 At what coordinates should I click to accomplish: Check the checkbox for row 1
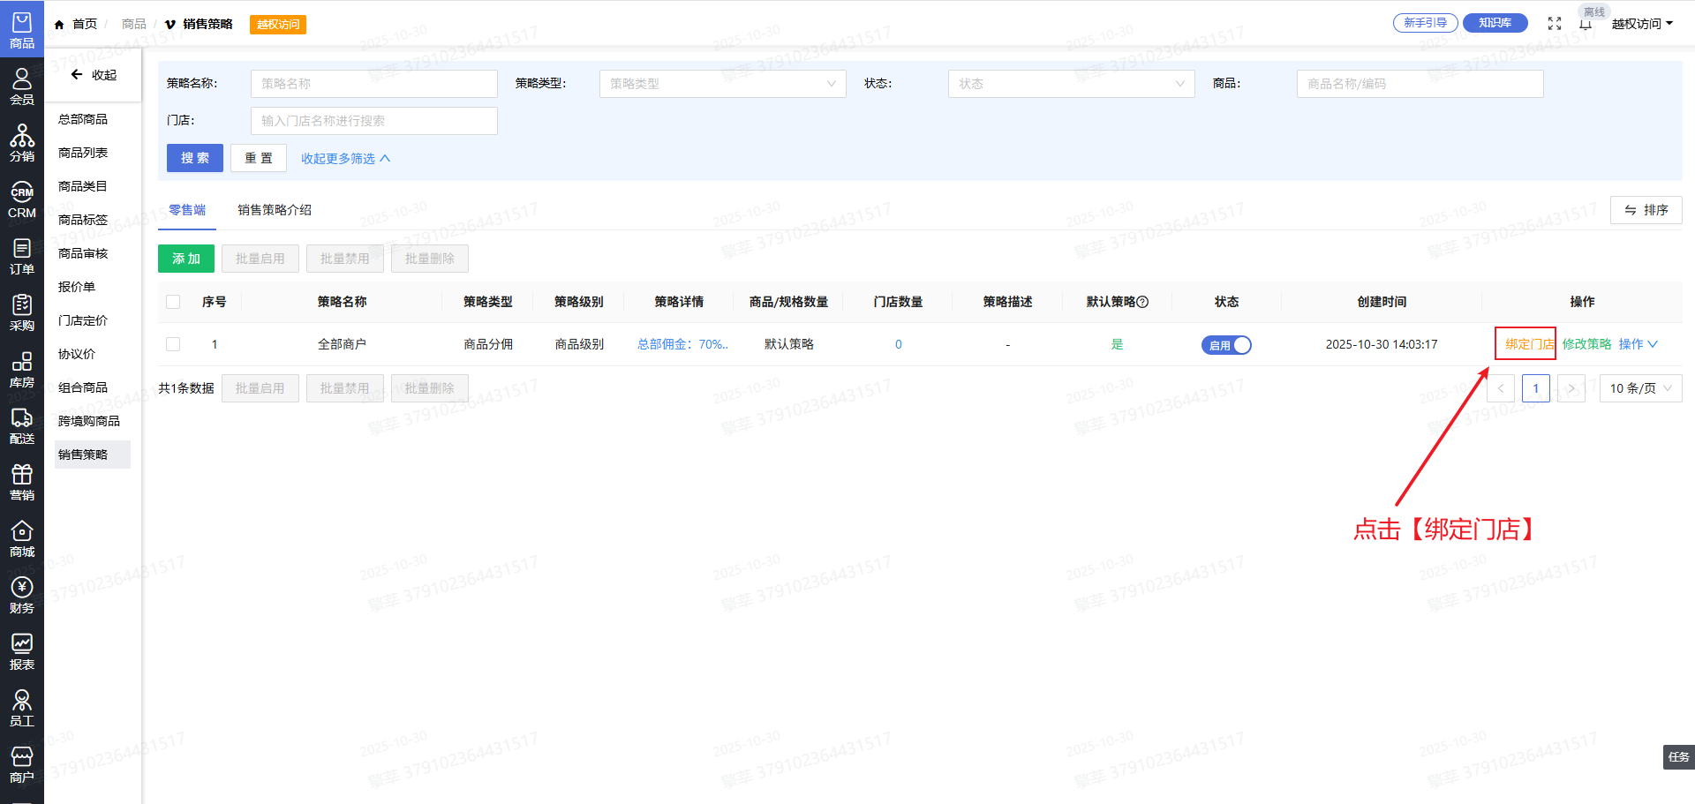tap(173, 344)
